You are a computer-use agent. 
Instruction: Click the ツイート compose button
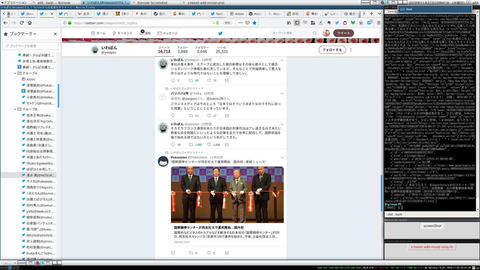(x=343, y=33)
